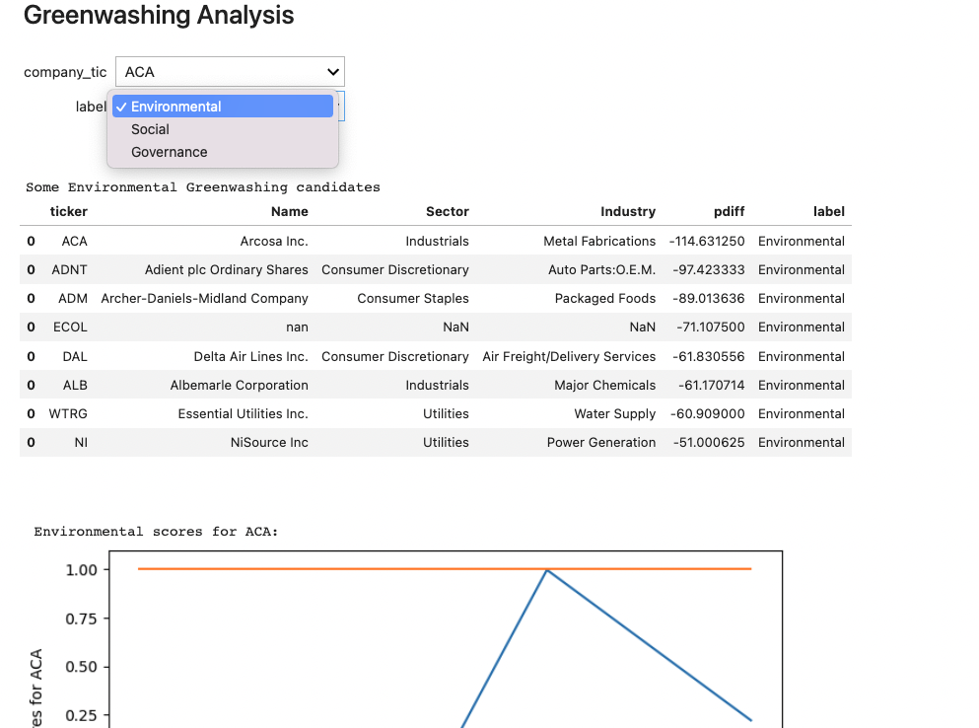Select Social option in label list
This screenshot has height=728, width=979.
pyautogui.click(x=222, y=129)
